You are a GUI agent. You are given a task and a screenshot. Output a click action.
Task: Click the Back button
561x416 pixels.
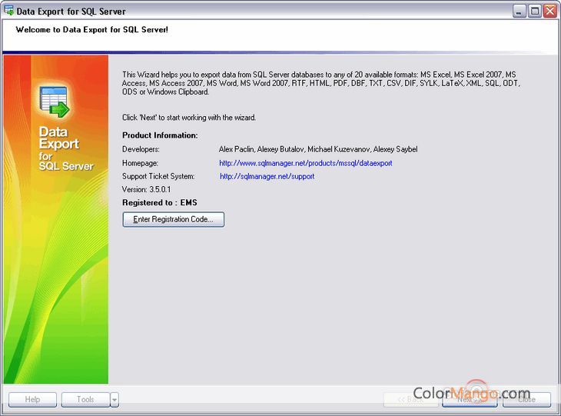410,400
